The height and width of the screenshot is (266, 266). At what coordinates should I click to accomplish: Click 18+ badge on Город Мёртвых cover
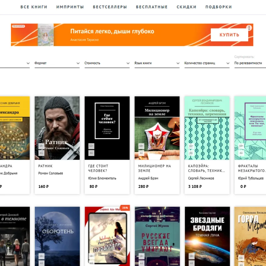tap(241, 258)
